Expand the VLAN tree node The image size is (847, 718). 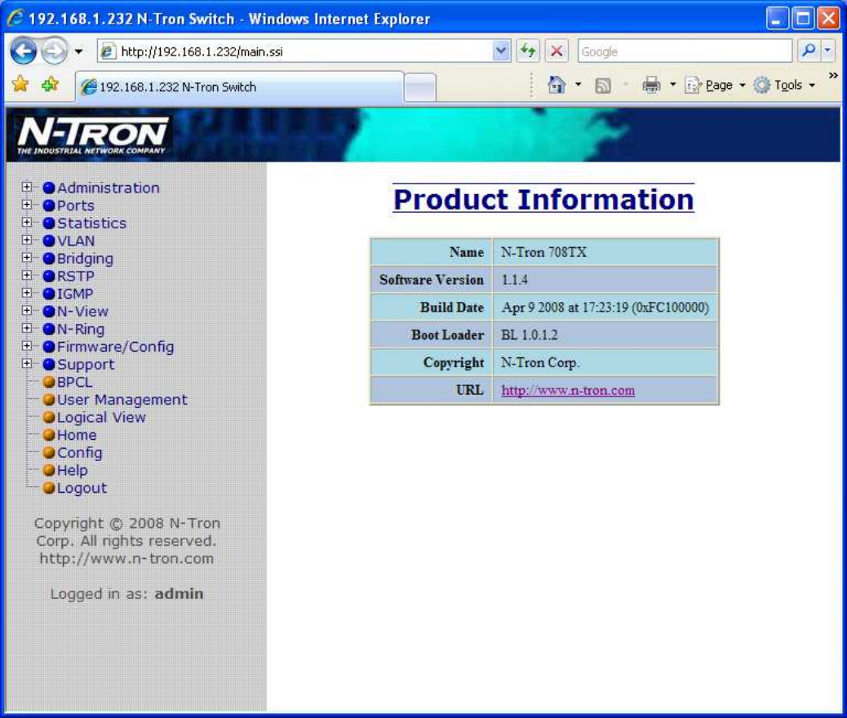(x=26, y=240)
